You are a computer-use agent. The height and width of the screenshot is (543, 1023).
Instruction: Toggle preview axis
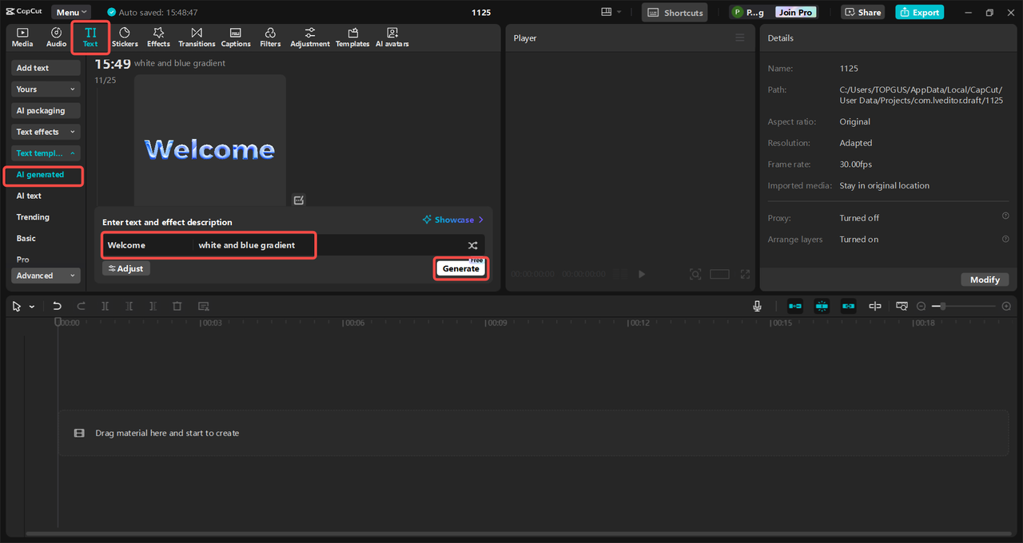(875, 306)
